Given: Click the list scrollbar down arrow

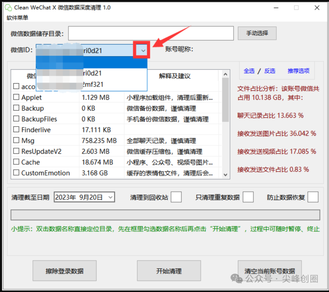Looking at the screenshot, I should coord(225,174).
